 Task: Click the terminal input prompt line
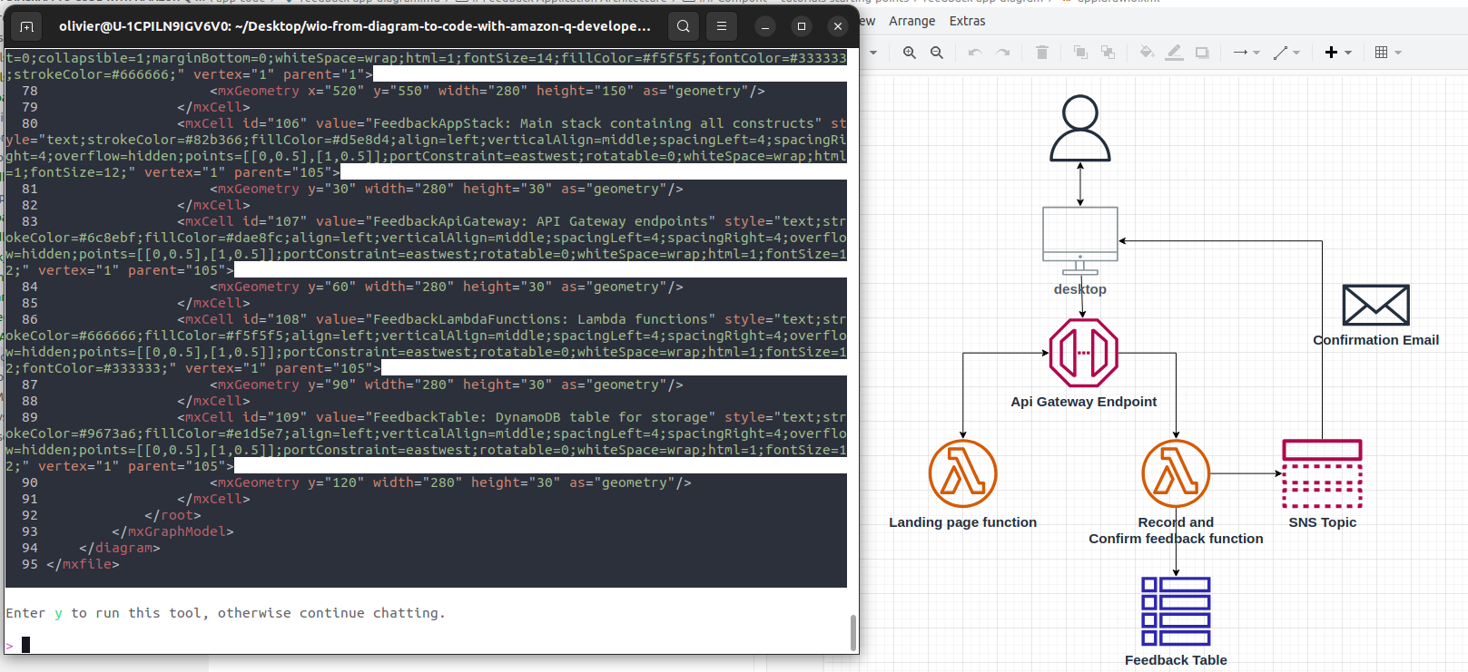(x=427, y=645)
